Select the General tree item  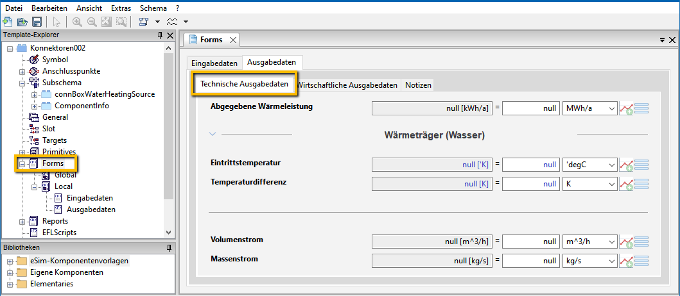(55, 117)
